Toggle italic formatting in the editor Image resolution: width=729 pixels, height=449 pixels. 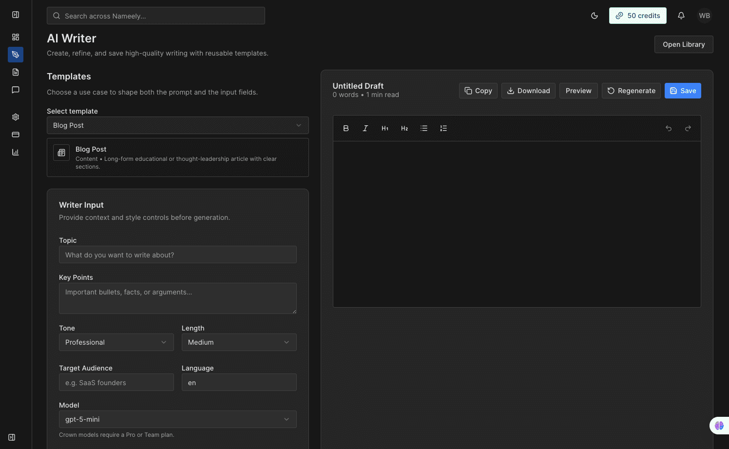pos(365,128)
